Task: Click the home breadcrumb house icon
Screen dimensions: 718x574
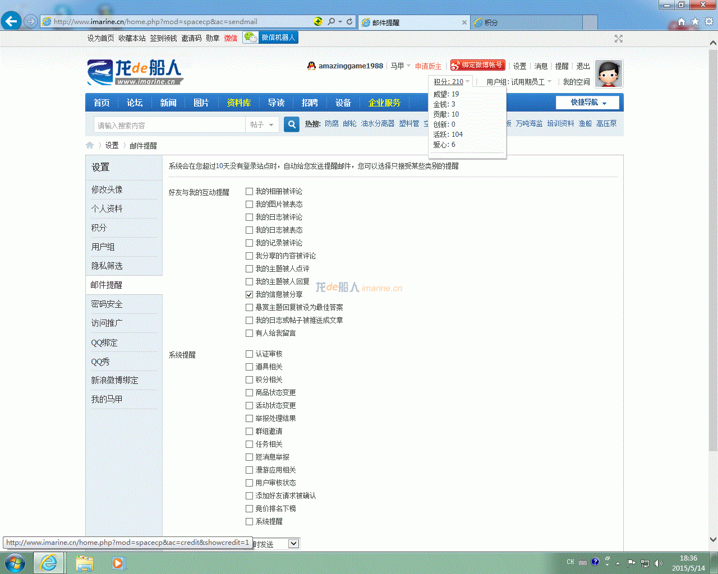Action: click(x=90, y=145)
